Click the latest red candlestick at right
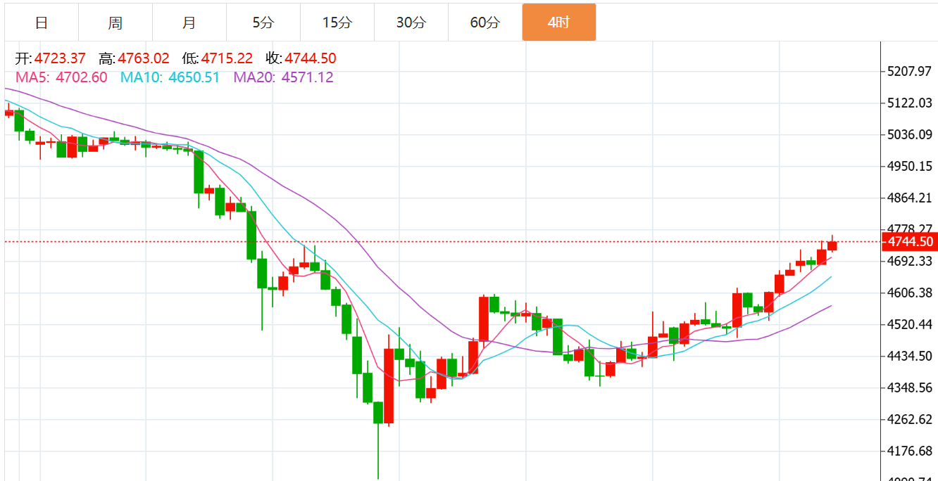 pos(832,245)
